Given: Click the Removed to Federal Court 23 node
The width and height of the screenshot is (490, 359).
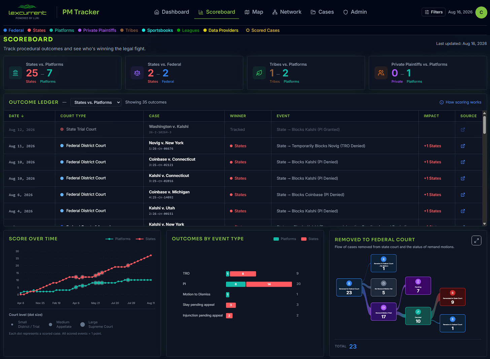Looking at the screenshot, I should [349, 288].
